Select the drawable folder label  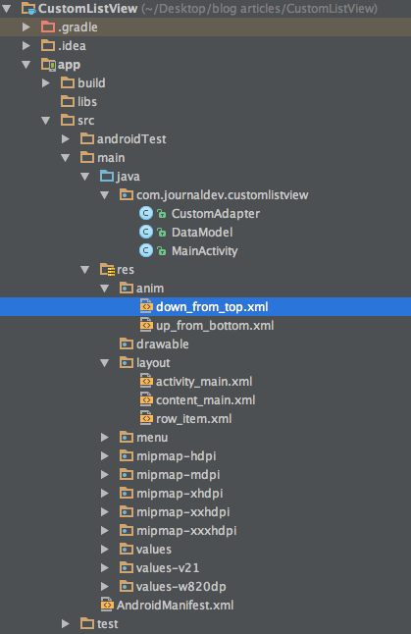click(x=163, y=344)
